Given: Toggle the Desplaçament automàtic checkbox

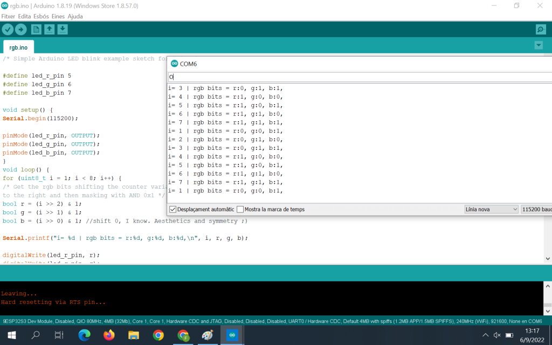Looking at the screenshot, I should (173, 209).
